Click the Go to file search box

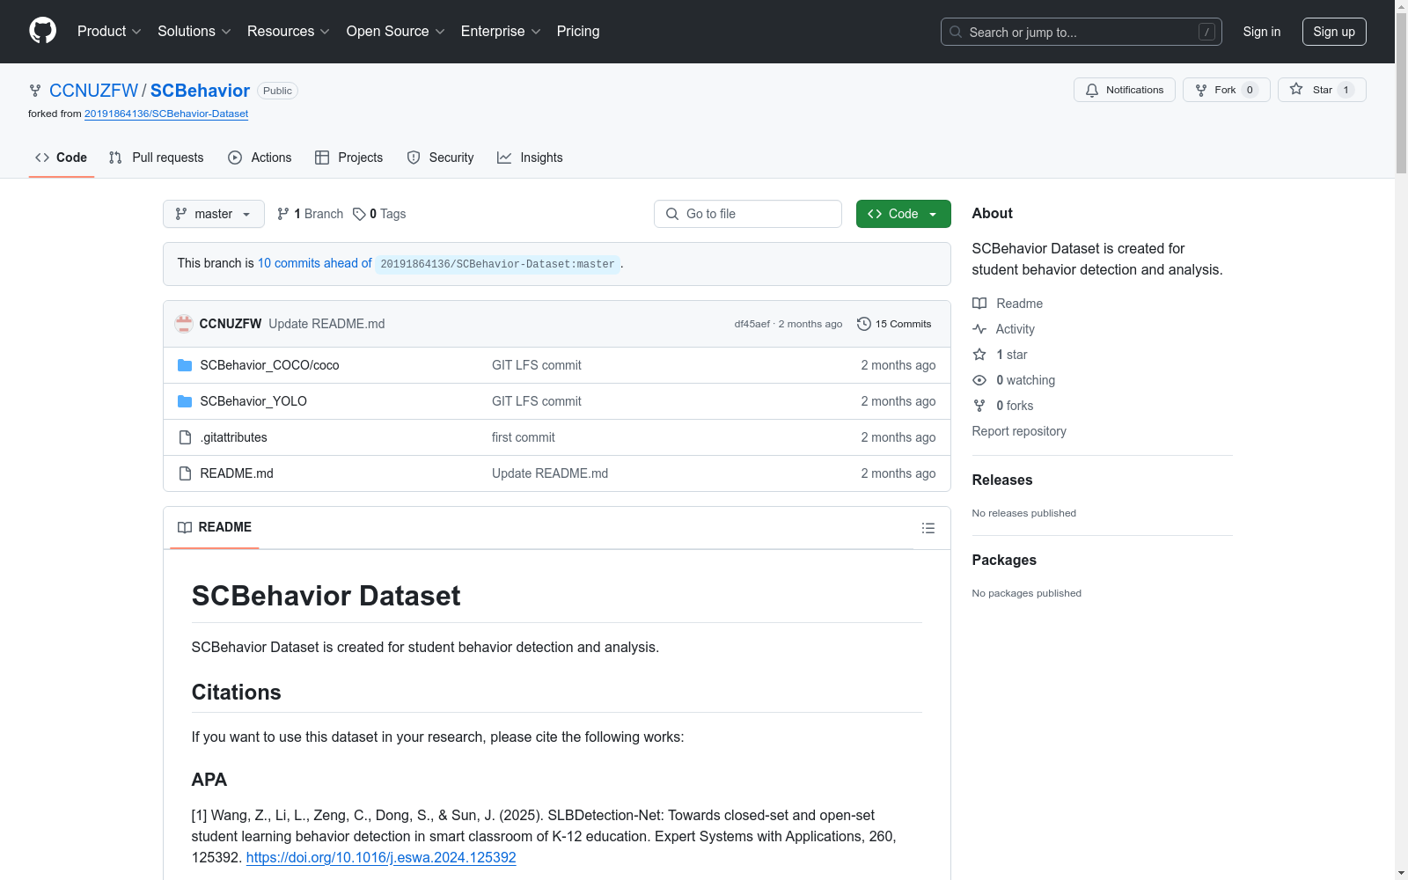click(748, 214)
